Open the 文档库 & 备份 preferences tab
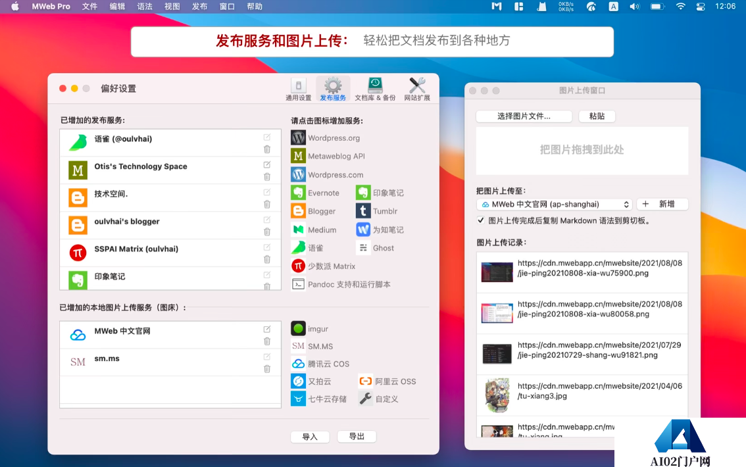 [375, 89]
